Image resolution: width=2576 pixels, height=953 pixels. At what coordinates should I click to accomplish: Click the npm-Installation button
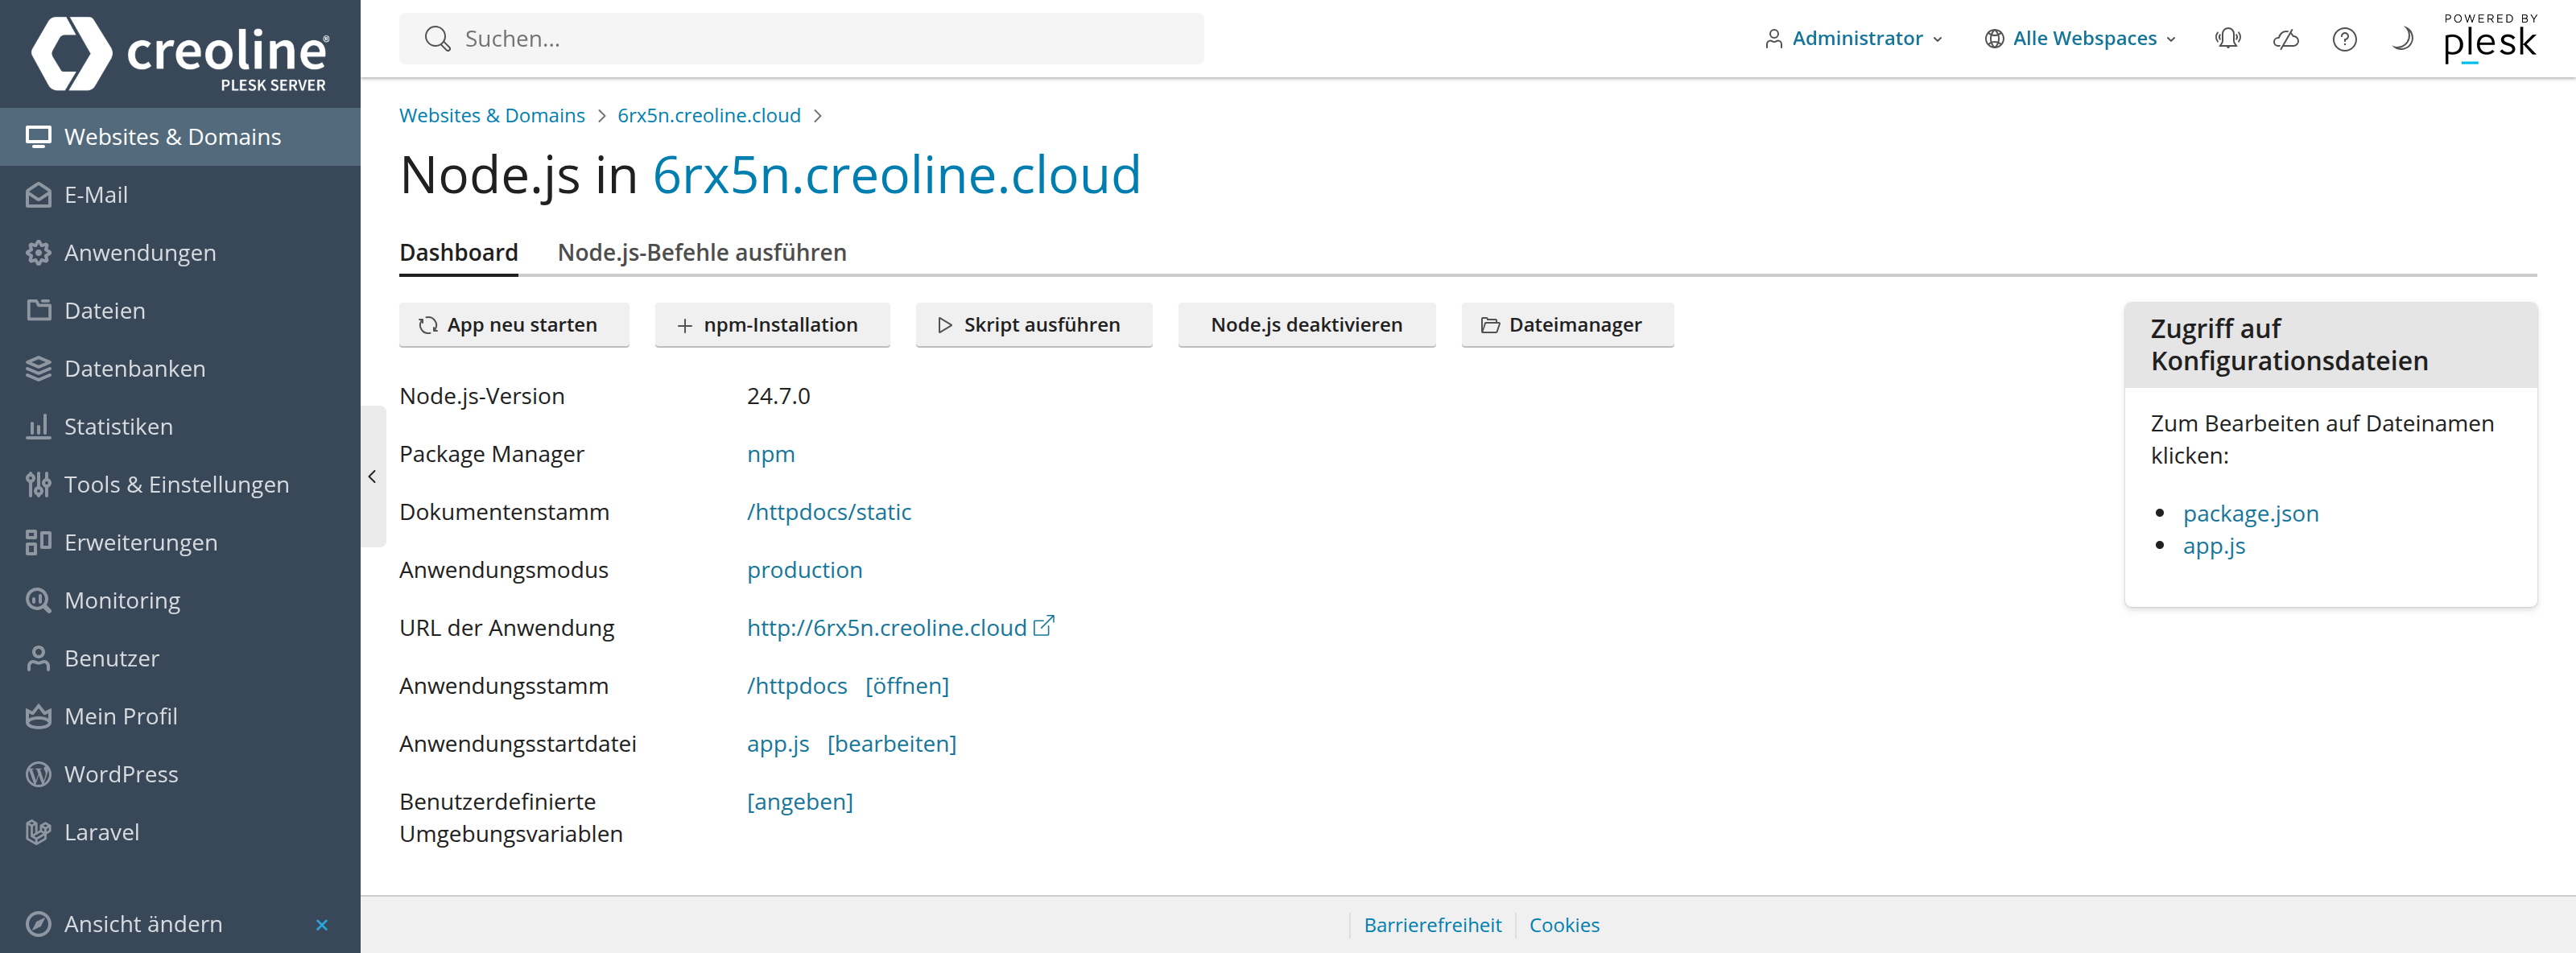(x=772, y=325)
